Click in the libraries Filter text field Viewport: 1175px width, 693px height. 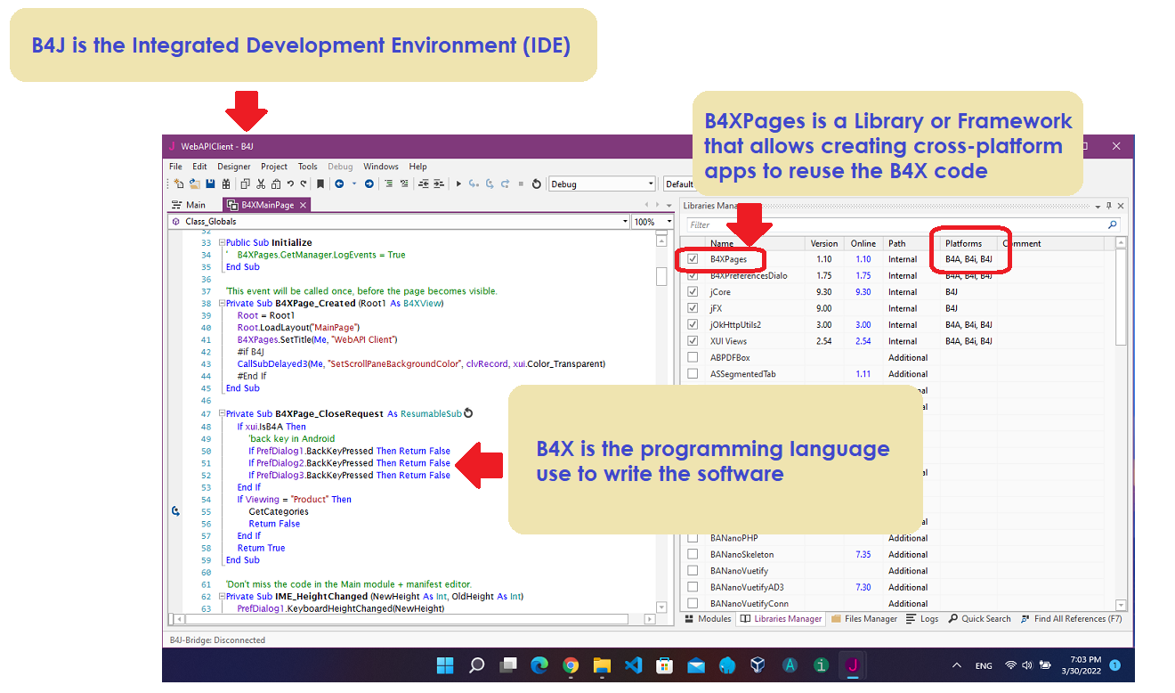[x=890, y=225]
